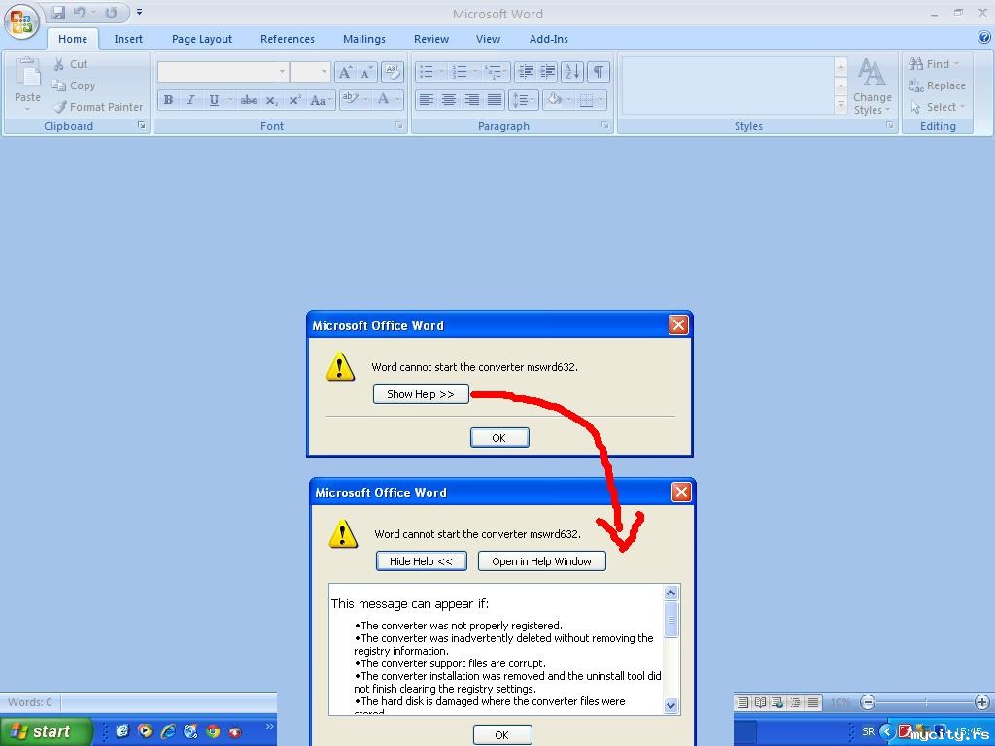The width and height of the screenshot is (995, 746).
Task: Open the Add-Ins tab
Action: click(549, 39)
